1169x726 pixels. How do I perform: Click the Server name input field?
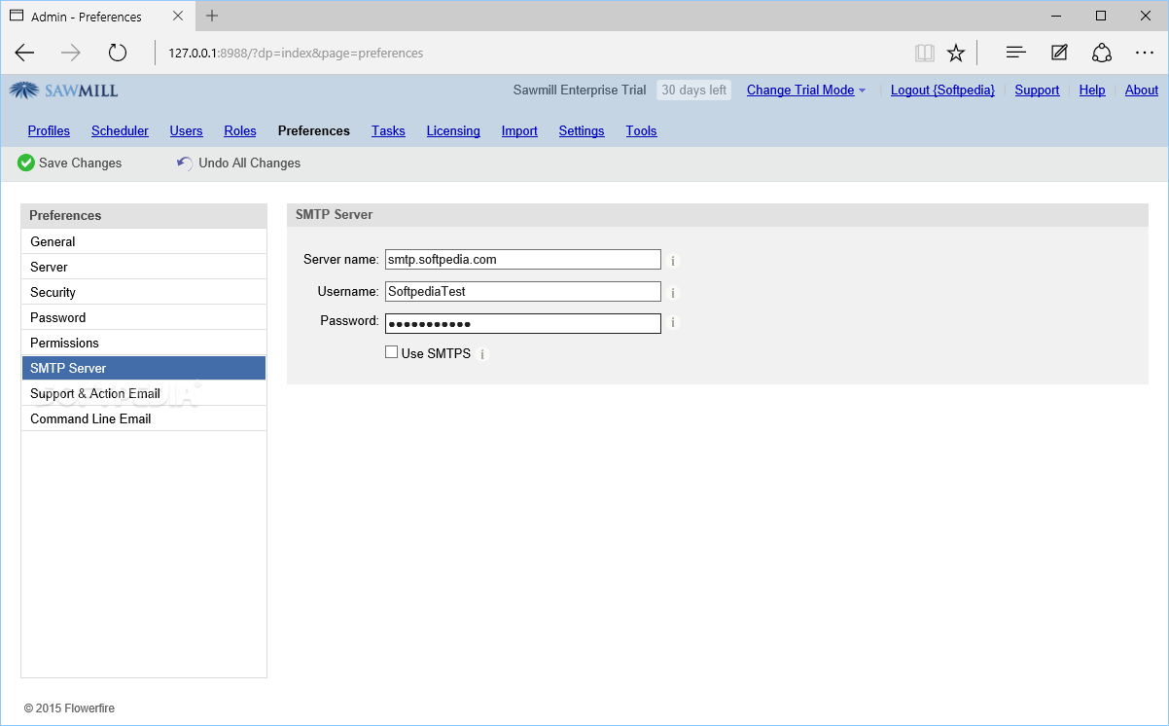[x=523, y=259]
